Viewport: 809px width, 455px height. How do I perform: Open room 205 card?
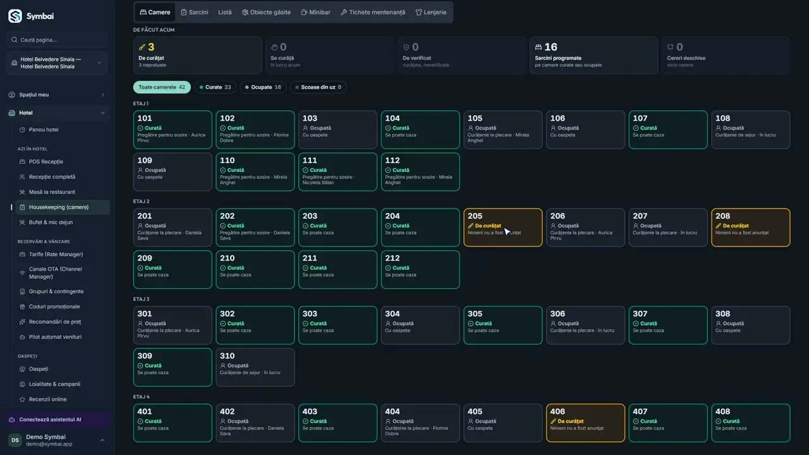point(503,227)
